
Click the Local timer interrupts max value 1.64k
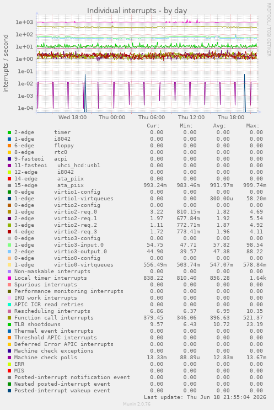[258, 278]
